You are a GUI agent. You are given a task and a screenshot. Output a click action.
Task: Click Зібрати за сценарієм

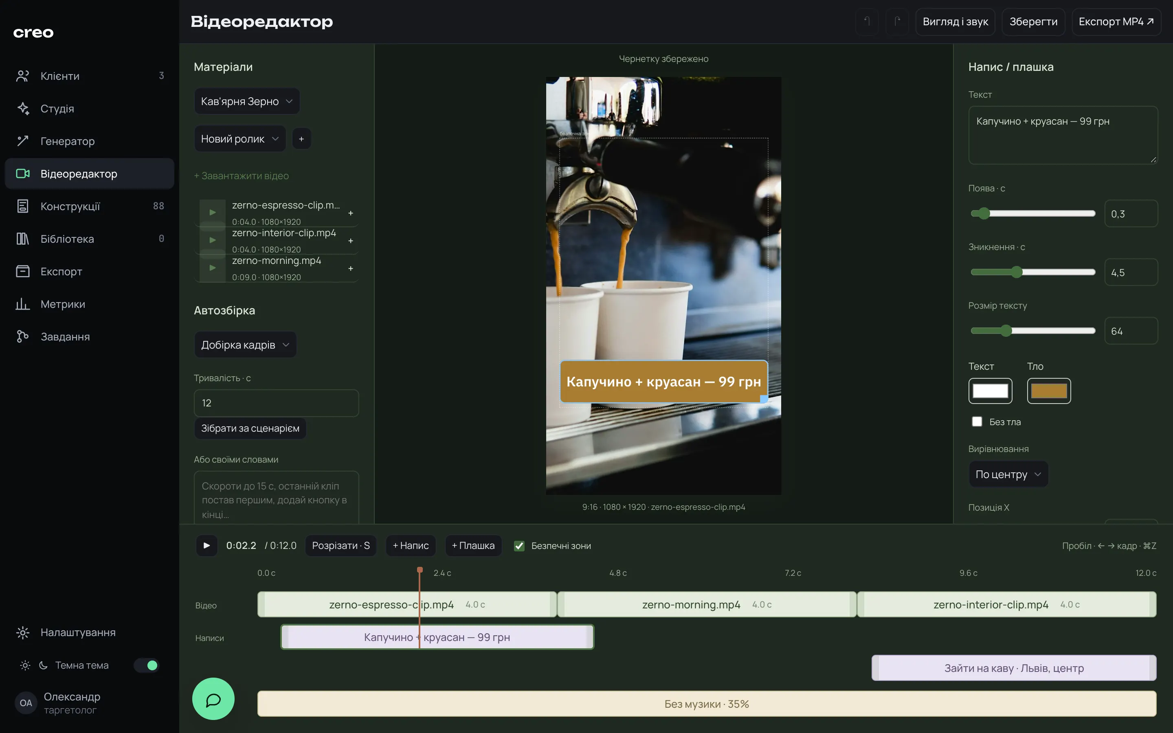[x=250, y=428]
